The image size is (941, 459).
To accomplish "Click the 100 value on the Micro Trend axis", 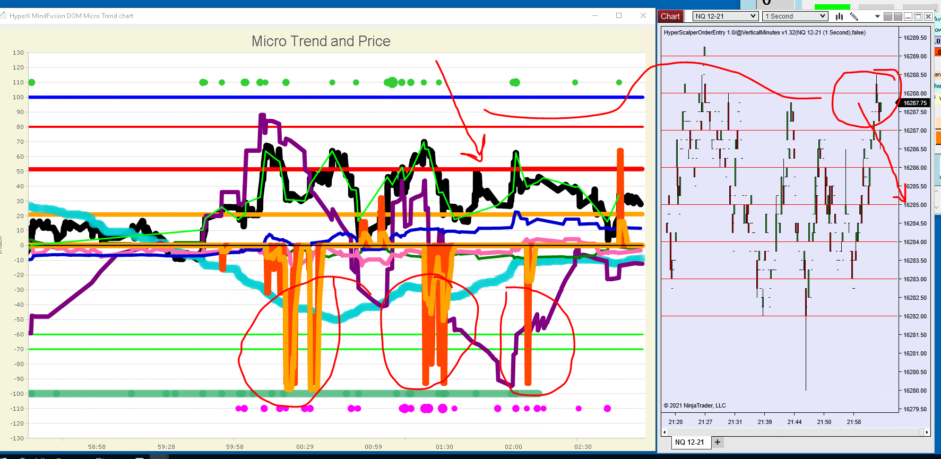I will [18, 97].
